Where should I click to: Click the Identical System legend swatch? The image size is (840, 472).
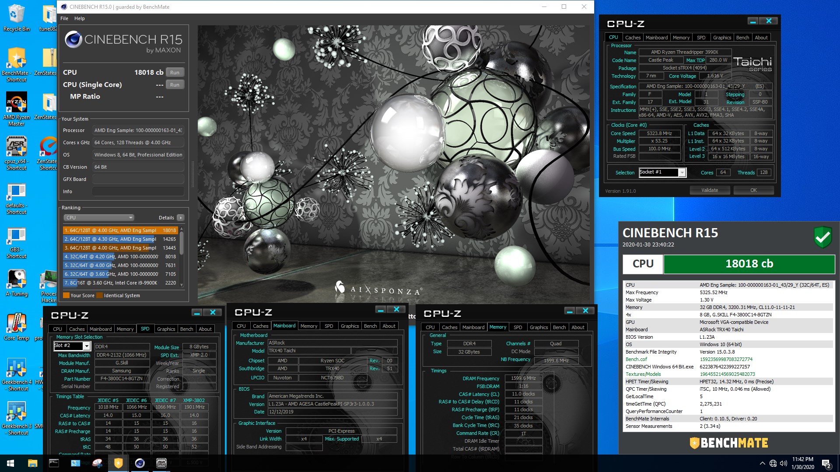[x=99, y=295]
